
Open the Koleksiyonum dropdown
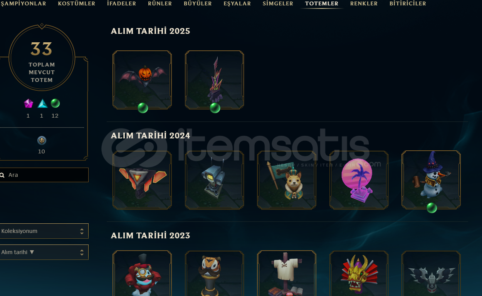coord(44,231)
